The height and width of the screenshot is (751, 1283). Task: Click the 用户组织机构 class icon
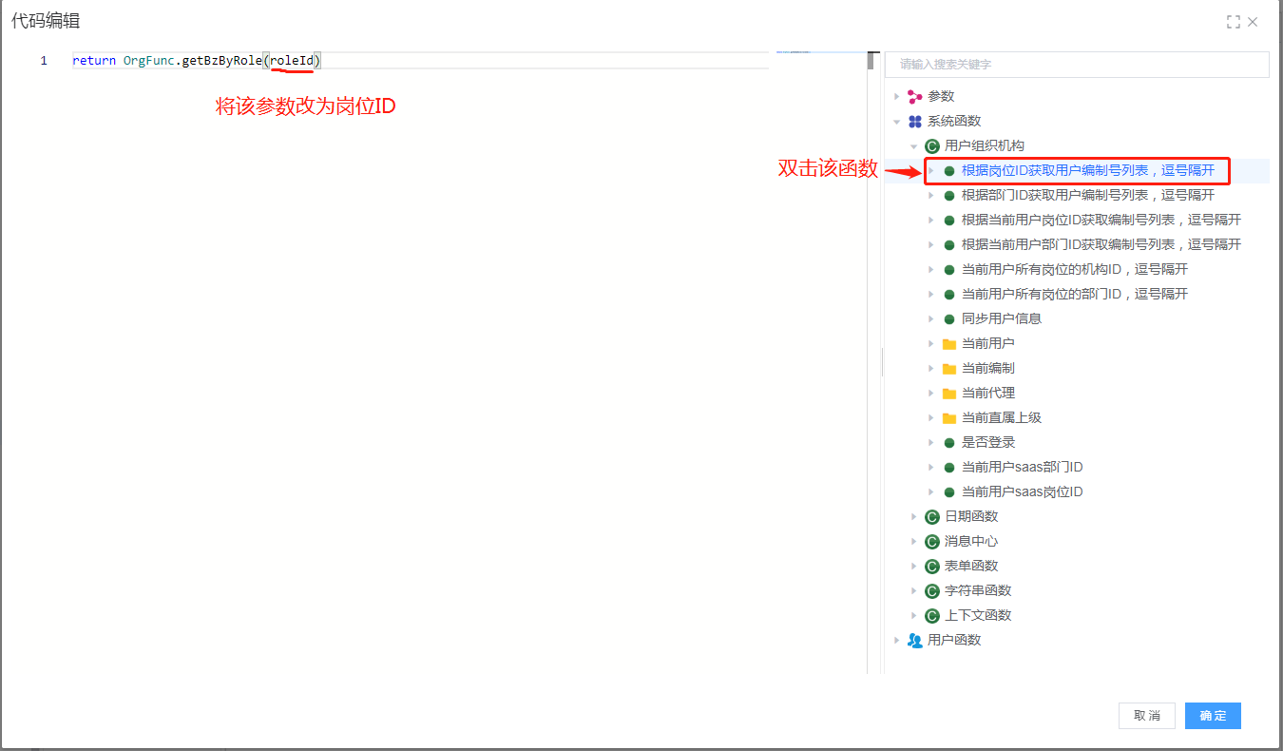click(931, 145)
